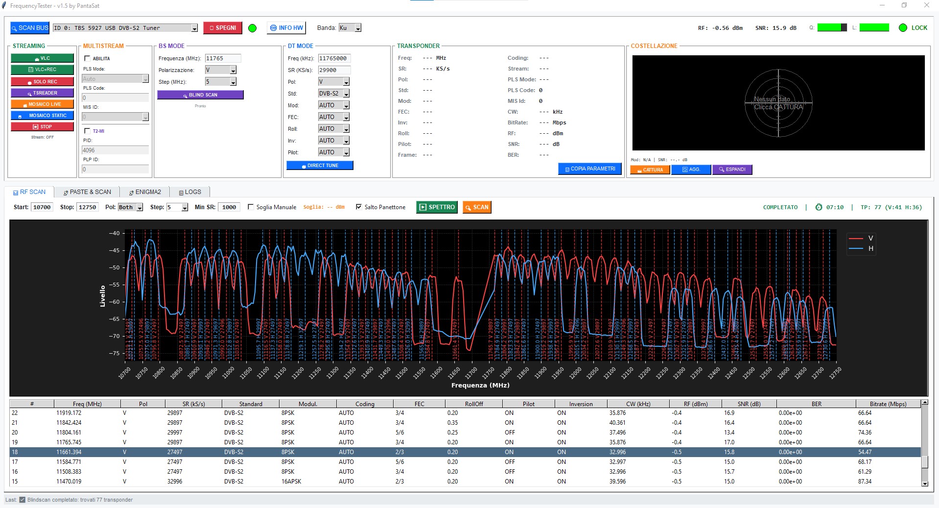Switch to ENIGMA2 tab
The height and width of the screenshot is (508, 939).
(x=145, y=192)
